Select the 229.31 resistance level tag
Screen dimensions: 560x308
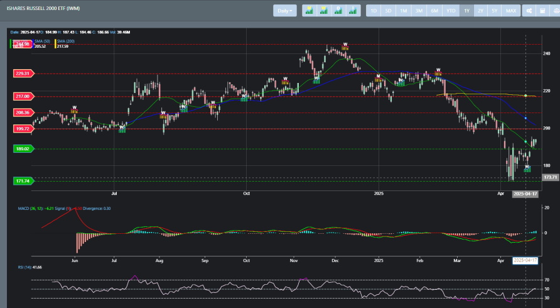coord(24,74)
